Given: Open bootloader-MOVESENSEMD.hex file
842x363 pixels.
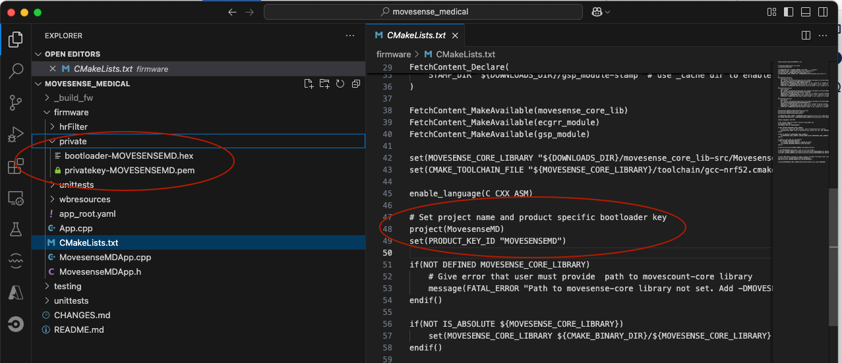Looking at the screenshot, I should pos(129,155).
